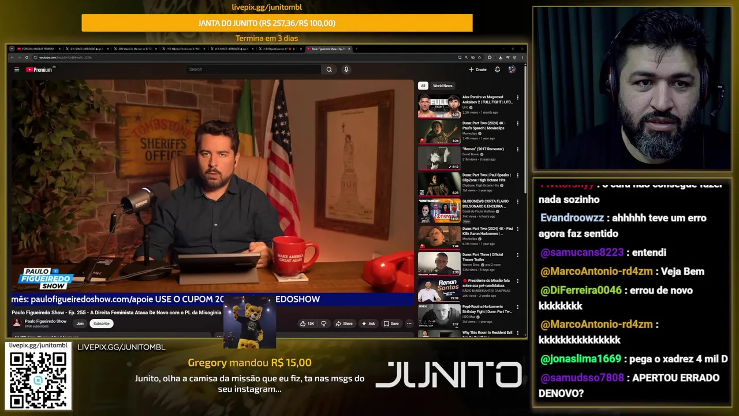The height and width of the screenshot is (416, 739).
Task: Open options menu for Paul Speaks ClipZone video
Action: pyautogui.click(x=517, y=176)
